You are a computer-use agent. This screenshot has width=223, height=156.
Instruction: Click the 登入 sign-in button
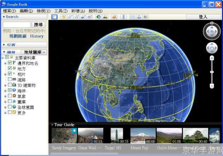click(203, 17)
